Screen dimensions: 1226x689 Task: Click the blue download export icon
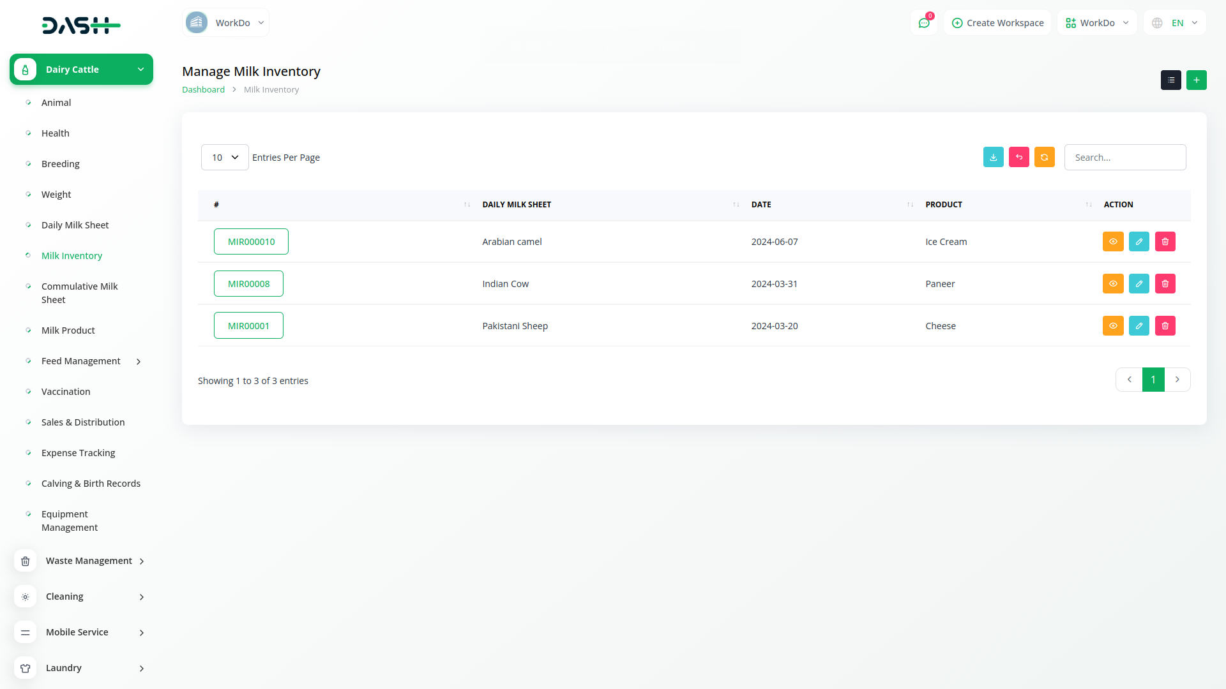(x=993, y=157)
